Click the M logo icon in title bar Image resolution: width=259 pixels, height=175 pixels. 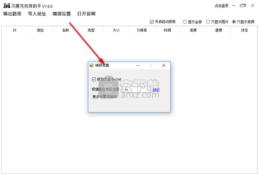(x=7, y=6)
